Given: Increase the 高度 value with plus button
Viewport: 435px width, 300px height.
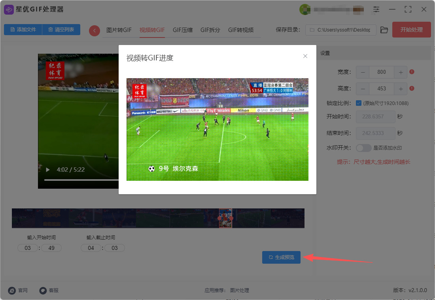Looking at the screenshot, I should pyautogui.click(x=401, y=89).
